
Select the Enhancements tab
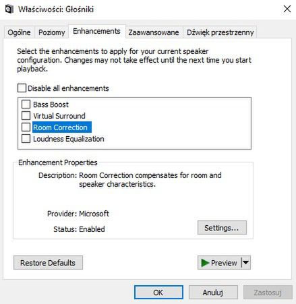coord(96,31)
